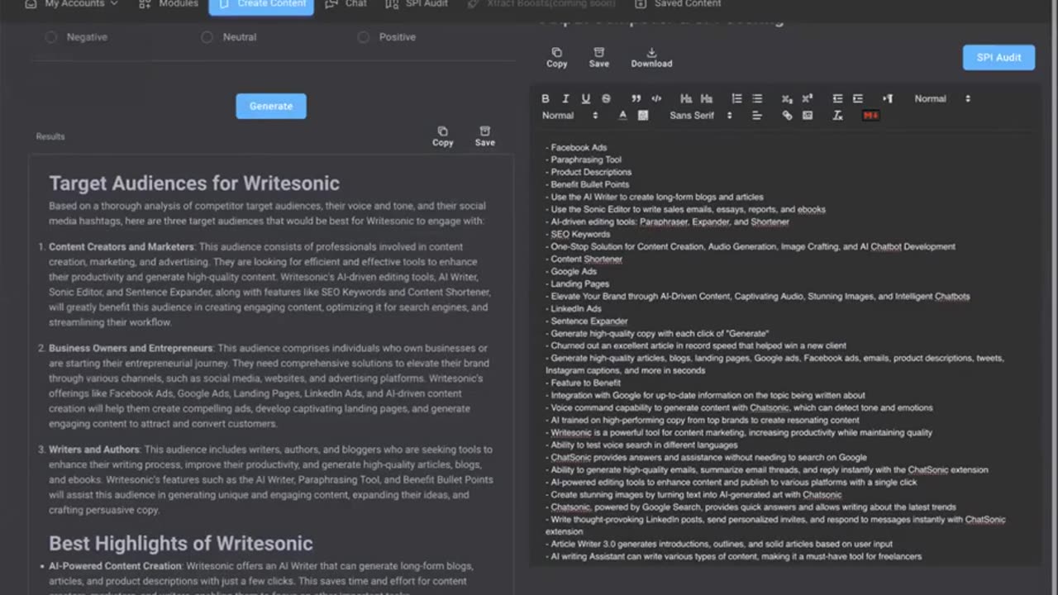Insert a blockquote
The image size is (1058, 595).
coord(636,98)
